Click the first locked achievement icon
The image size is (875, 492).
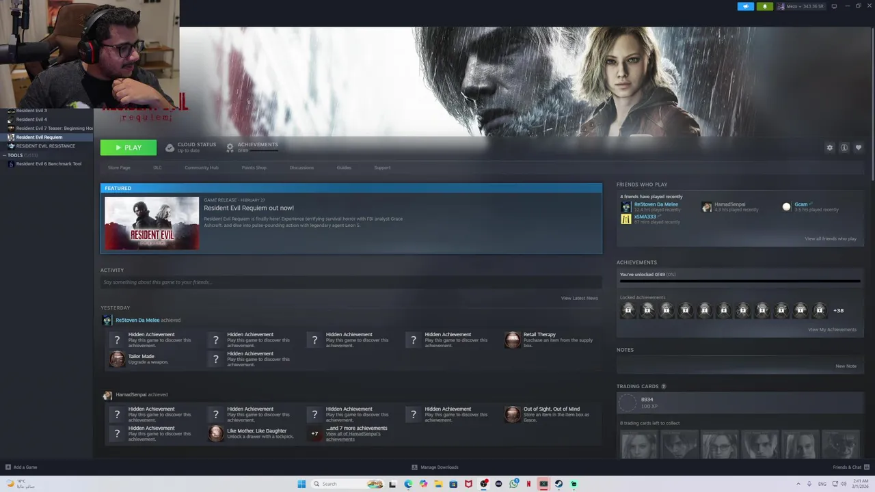pyautogui.click(x=628, y=310)
